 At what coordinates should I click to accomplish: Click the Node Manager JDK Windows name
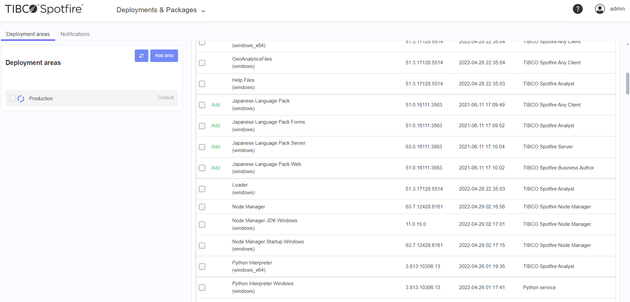click(x=265, y=221)
